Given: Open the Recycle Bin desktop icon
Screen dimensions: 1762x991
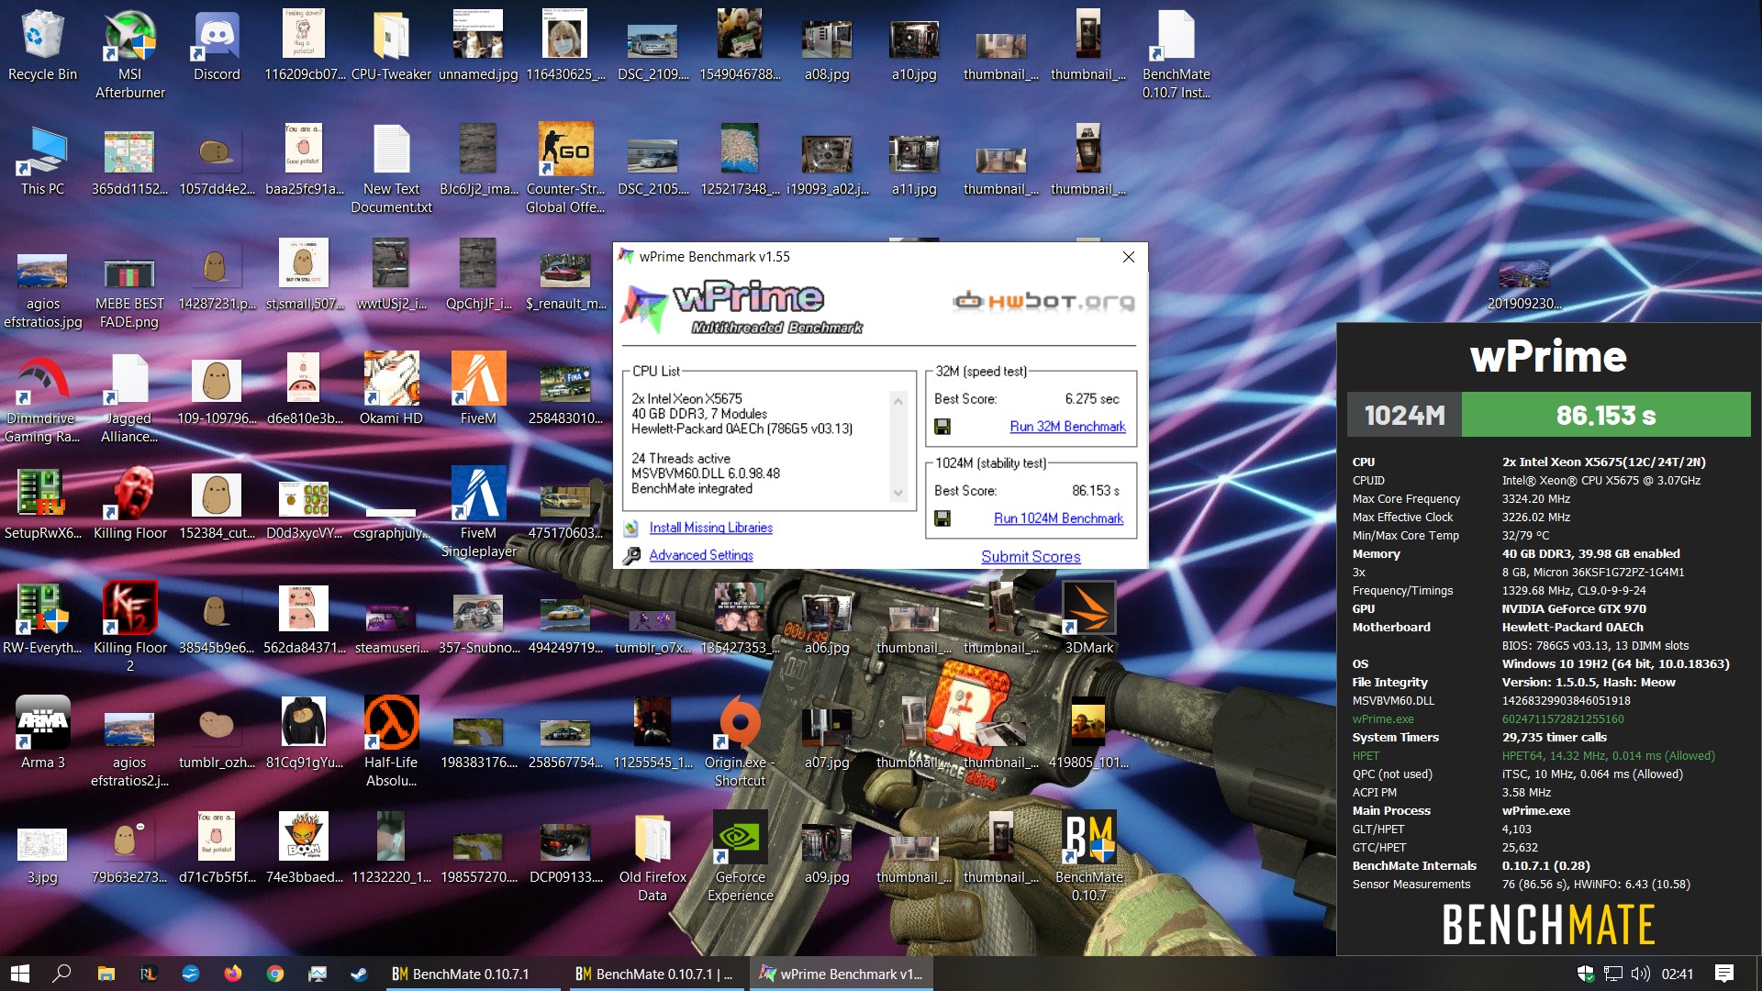Looking at the screenshot, I should click(42, 46).
